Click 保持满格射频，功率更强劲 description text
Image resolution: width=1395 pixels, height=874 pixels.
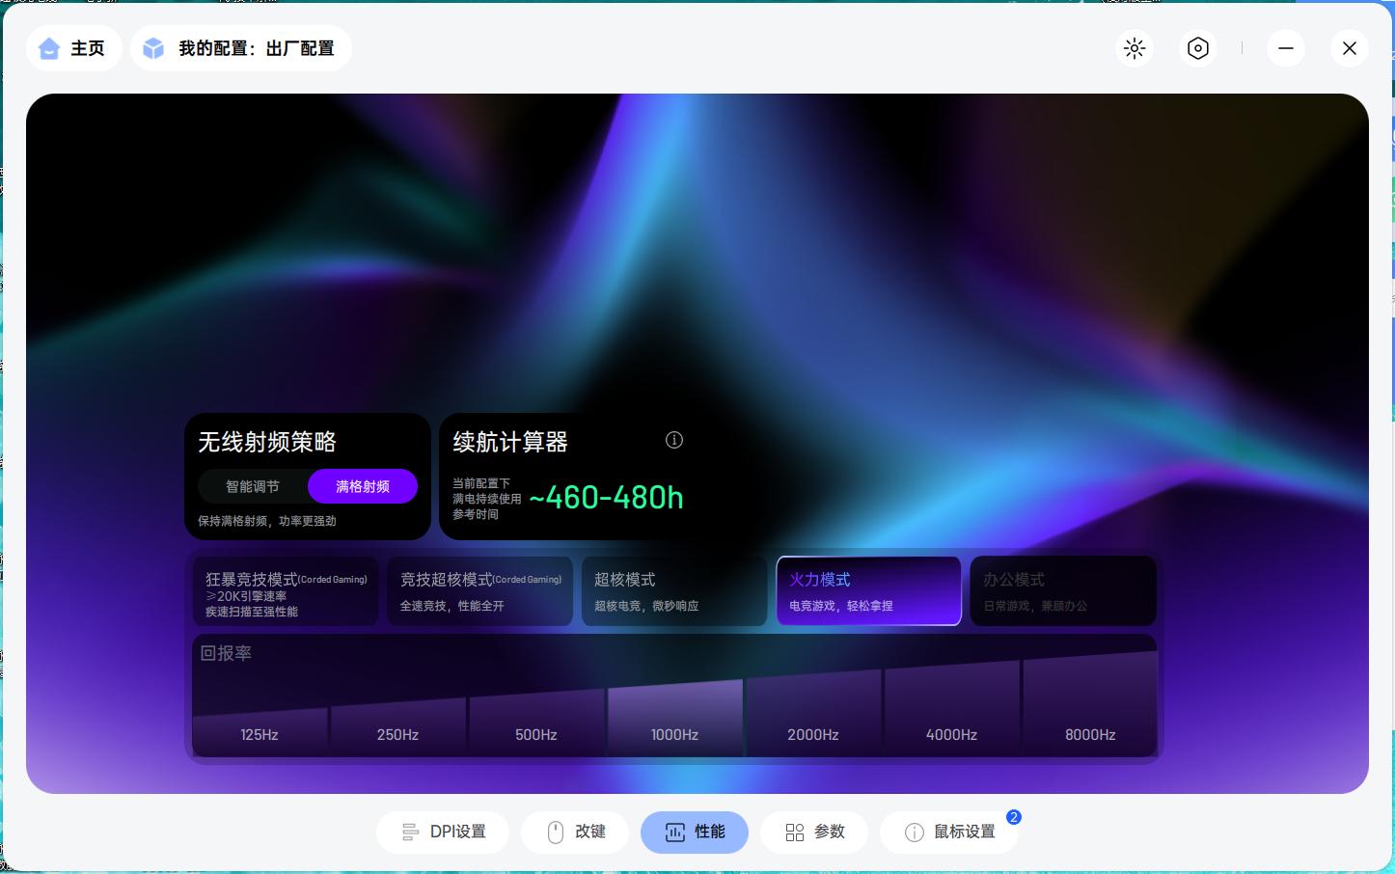(267, 521)
